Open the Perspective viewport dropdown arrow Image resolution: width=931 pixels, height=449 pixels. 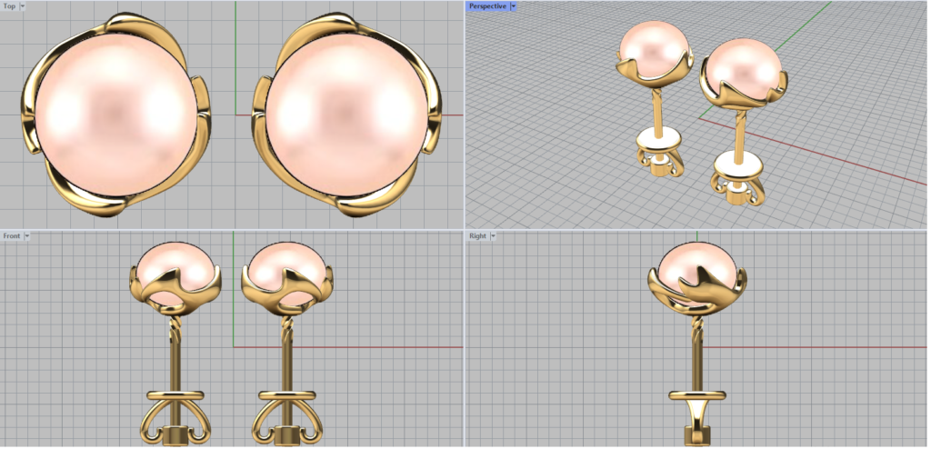tap(514, 6)
